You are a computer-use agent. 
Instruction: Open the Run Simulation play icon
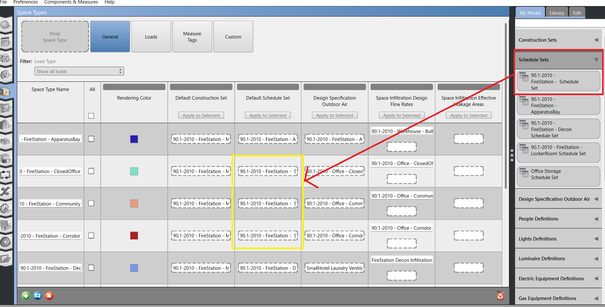[6, 242]
